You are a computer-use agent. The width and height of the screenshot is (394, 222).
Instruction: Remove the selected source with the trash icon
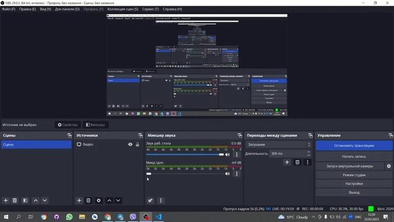pos(88,200)
